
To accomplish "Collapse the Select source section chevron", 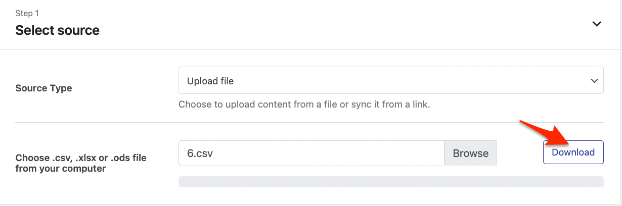I will [x=597, y=24].
